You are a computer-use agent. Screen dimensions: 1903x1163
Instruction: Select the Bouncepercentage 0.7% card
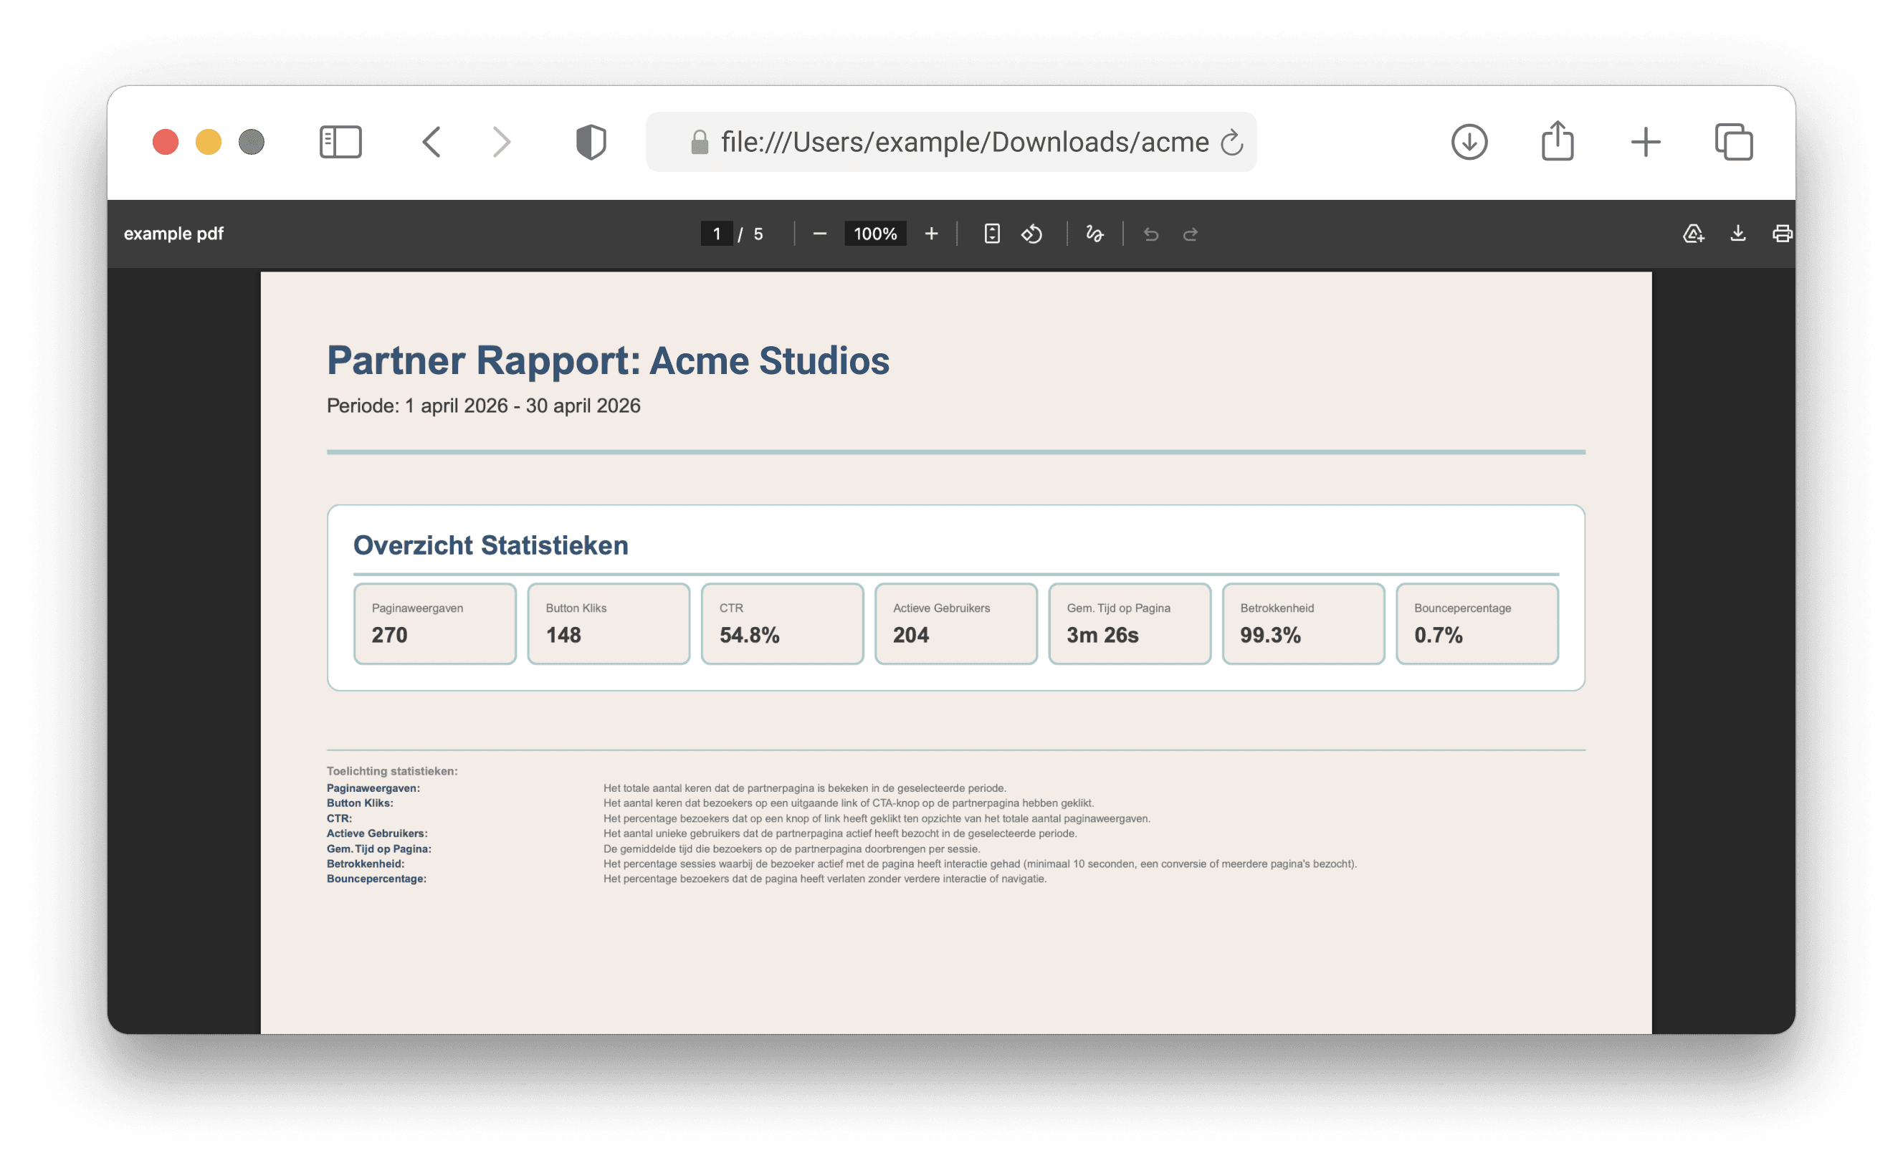pyautogui.click(x=1477, y=624)
